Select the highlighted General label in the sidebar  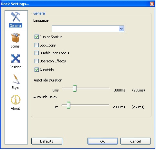tap(16, 26)
